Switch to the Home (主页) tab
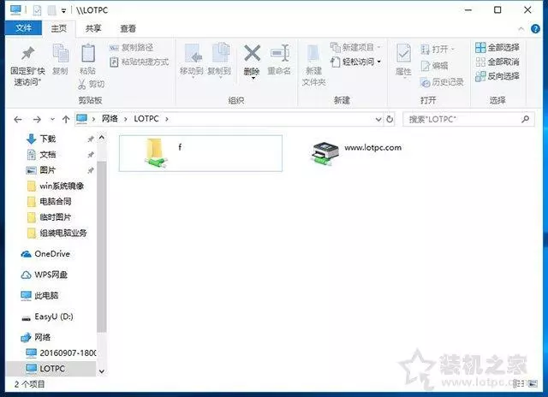 click(59, 28)
